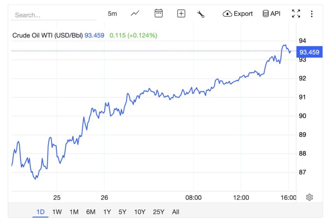This screenshot has height=222, width=326.
Task: Click the add comparison plus icon
Action: (181, 14)
